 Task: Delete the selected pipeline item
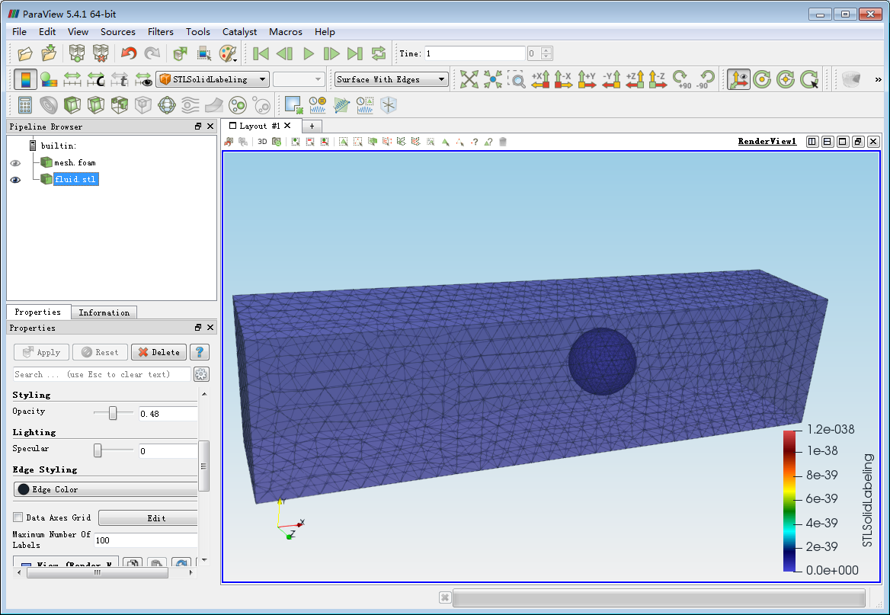tap(159, 352)
